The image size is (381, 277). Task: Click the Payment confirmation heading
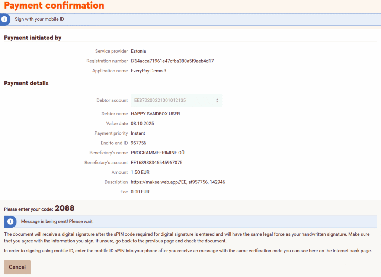(54, 6)
